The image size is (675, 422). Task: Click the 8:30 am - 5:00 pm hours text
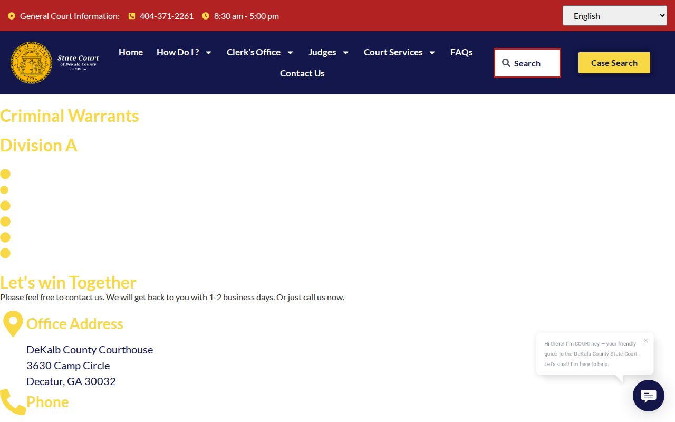tap(246, 16)
